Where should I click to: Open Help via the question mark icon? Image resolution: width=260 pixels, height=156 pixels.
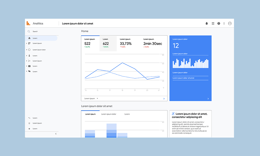click(218, 23)
